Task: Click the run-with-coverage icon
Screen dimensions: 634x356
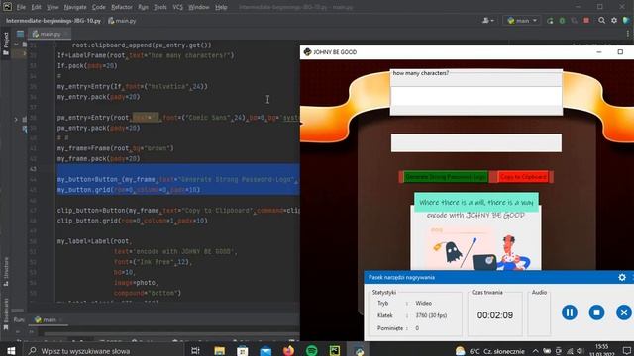Action: [574, 20]
